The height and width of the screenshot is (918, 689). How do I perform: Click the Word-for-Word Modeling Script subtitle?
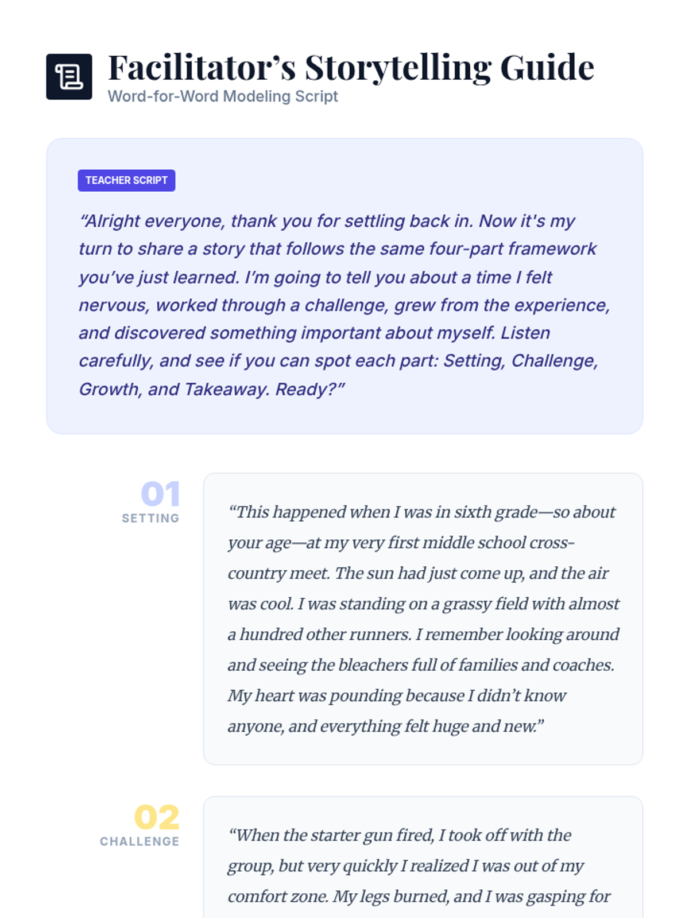[223, 96]
